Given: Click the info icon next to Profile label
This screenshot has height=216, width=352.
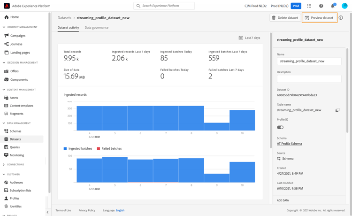Looking at the screenshot, I should 287,120.
